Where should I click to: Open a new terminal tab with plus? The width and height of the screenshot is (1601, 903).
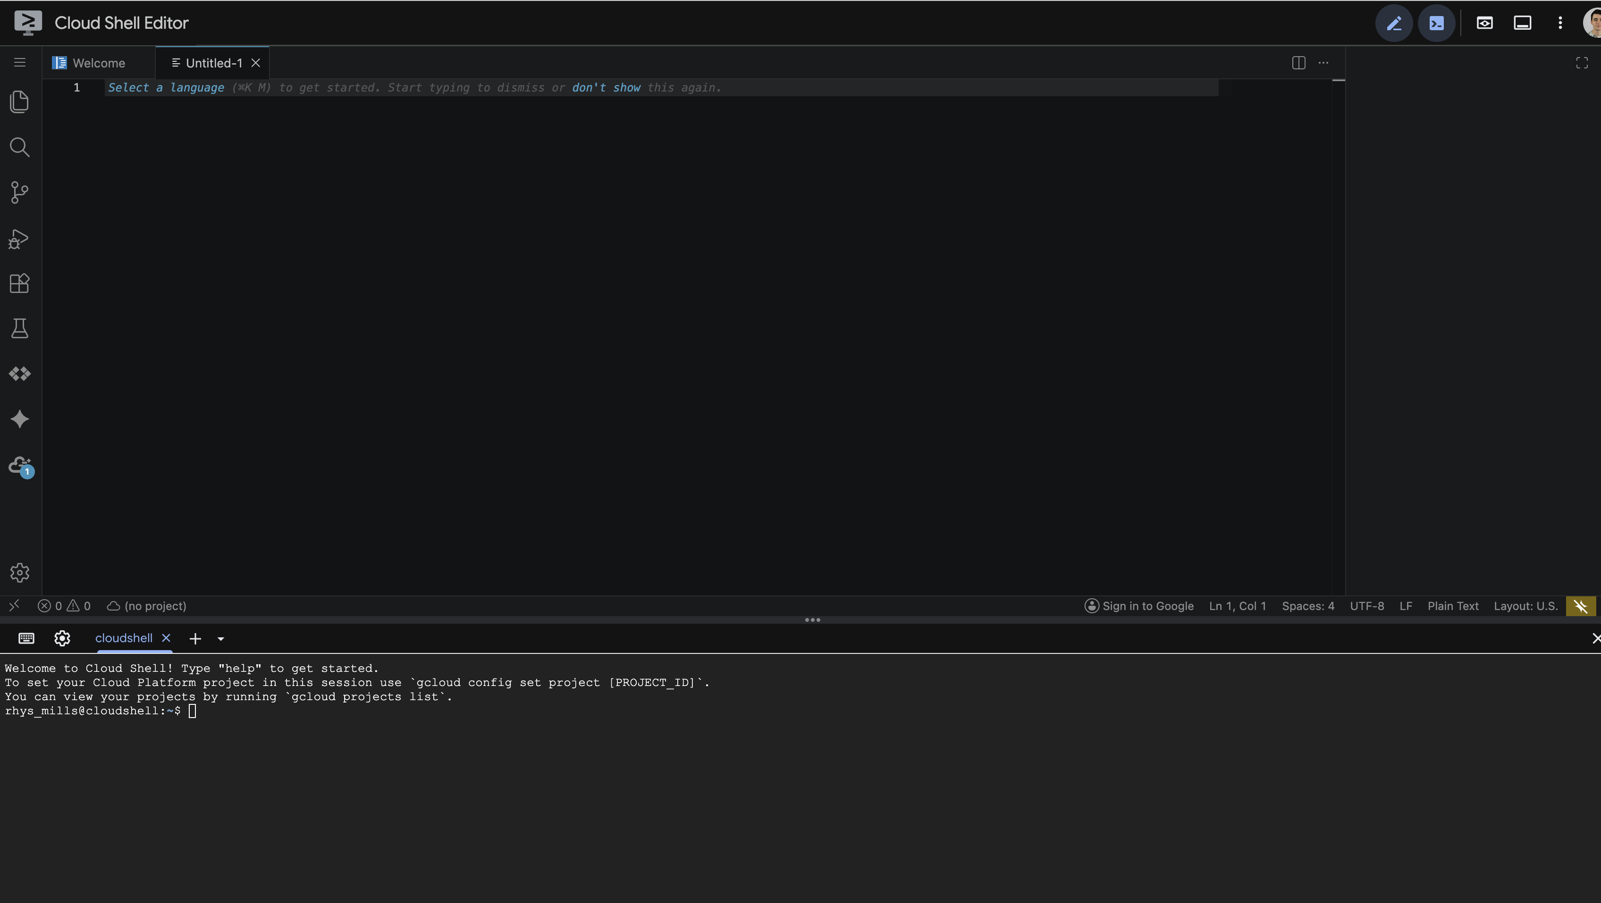click(x=195, y=639)
